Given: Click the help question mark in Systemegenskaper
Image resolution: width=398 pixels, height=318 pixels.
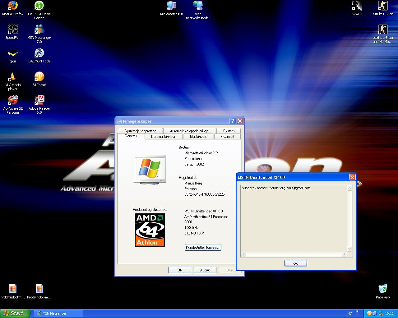Looking at the screenshot, I should [233, 121].
